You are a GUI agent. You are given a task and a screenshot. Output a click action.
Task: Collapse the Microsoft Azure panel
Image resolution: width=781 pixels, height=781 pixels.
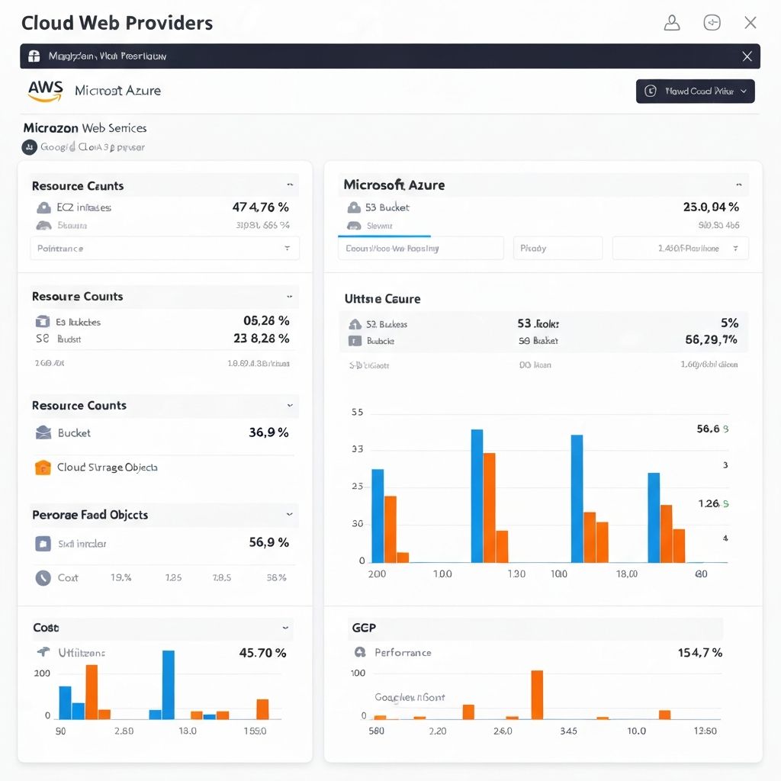[738, 185]
